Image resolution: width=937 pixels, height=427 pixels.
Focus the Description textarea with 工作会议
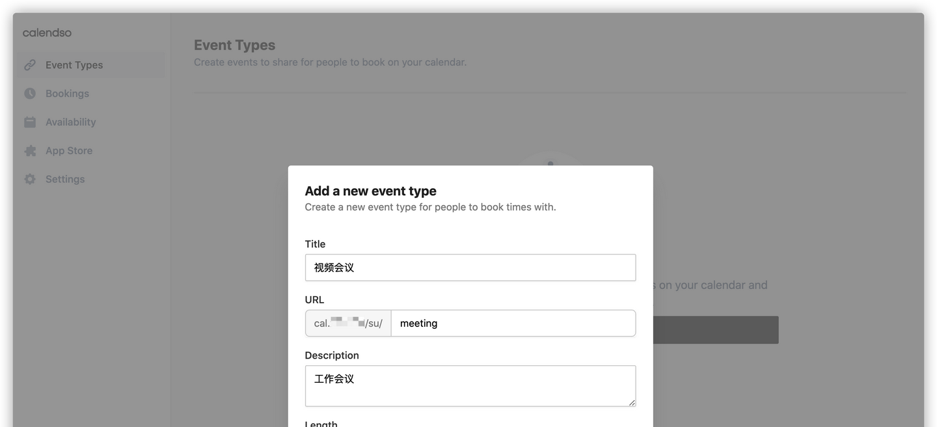(470, 385)
